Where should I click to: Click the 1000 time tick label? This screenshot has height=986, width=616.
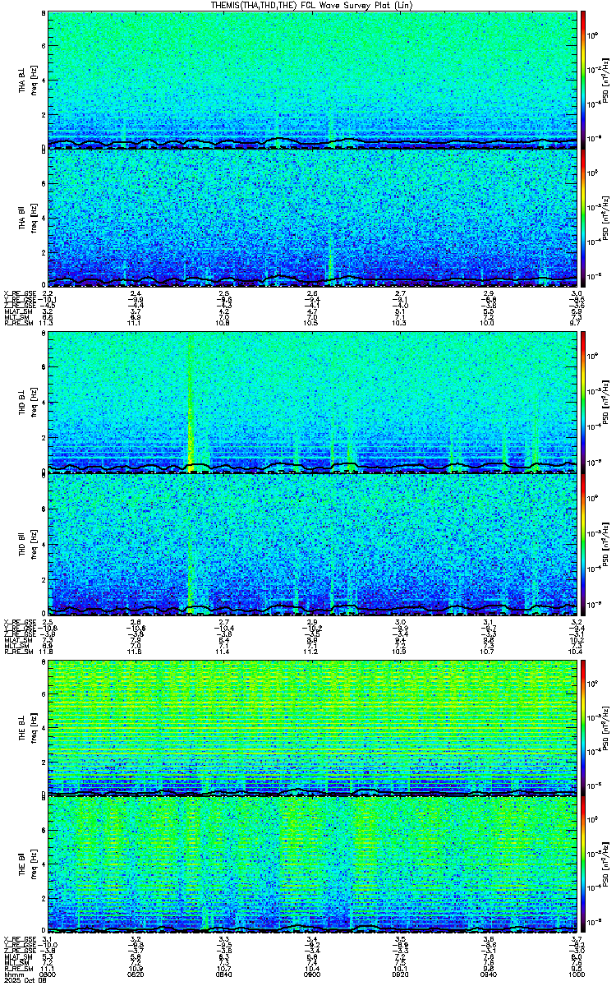(576, 976)
